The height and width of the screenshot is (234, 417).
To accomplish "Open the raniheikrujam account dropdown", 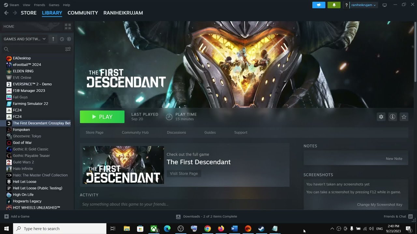I will tap(363, 5).
